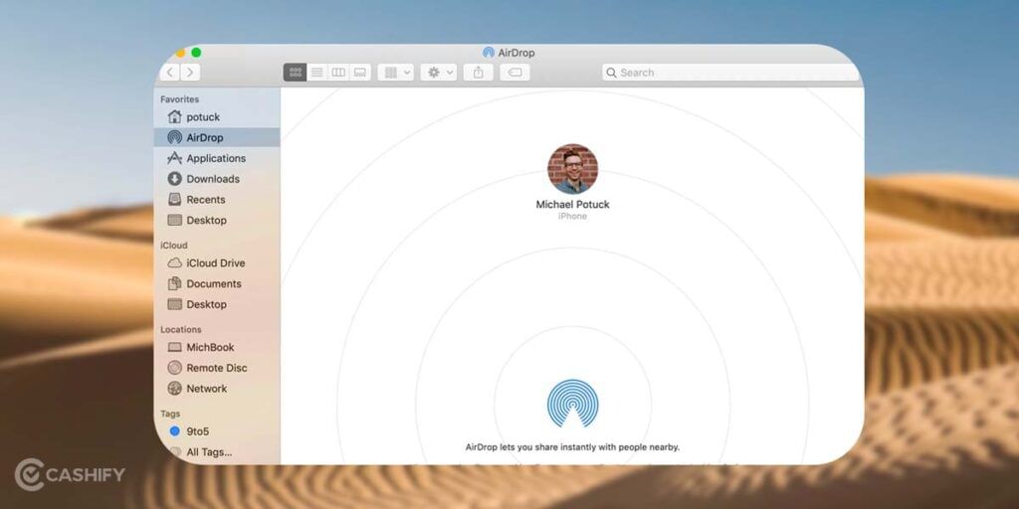Open Applications in the sidebar

pyautogui.click(x=217, y=158)
